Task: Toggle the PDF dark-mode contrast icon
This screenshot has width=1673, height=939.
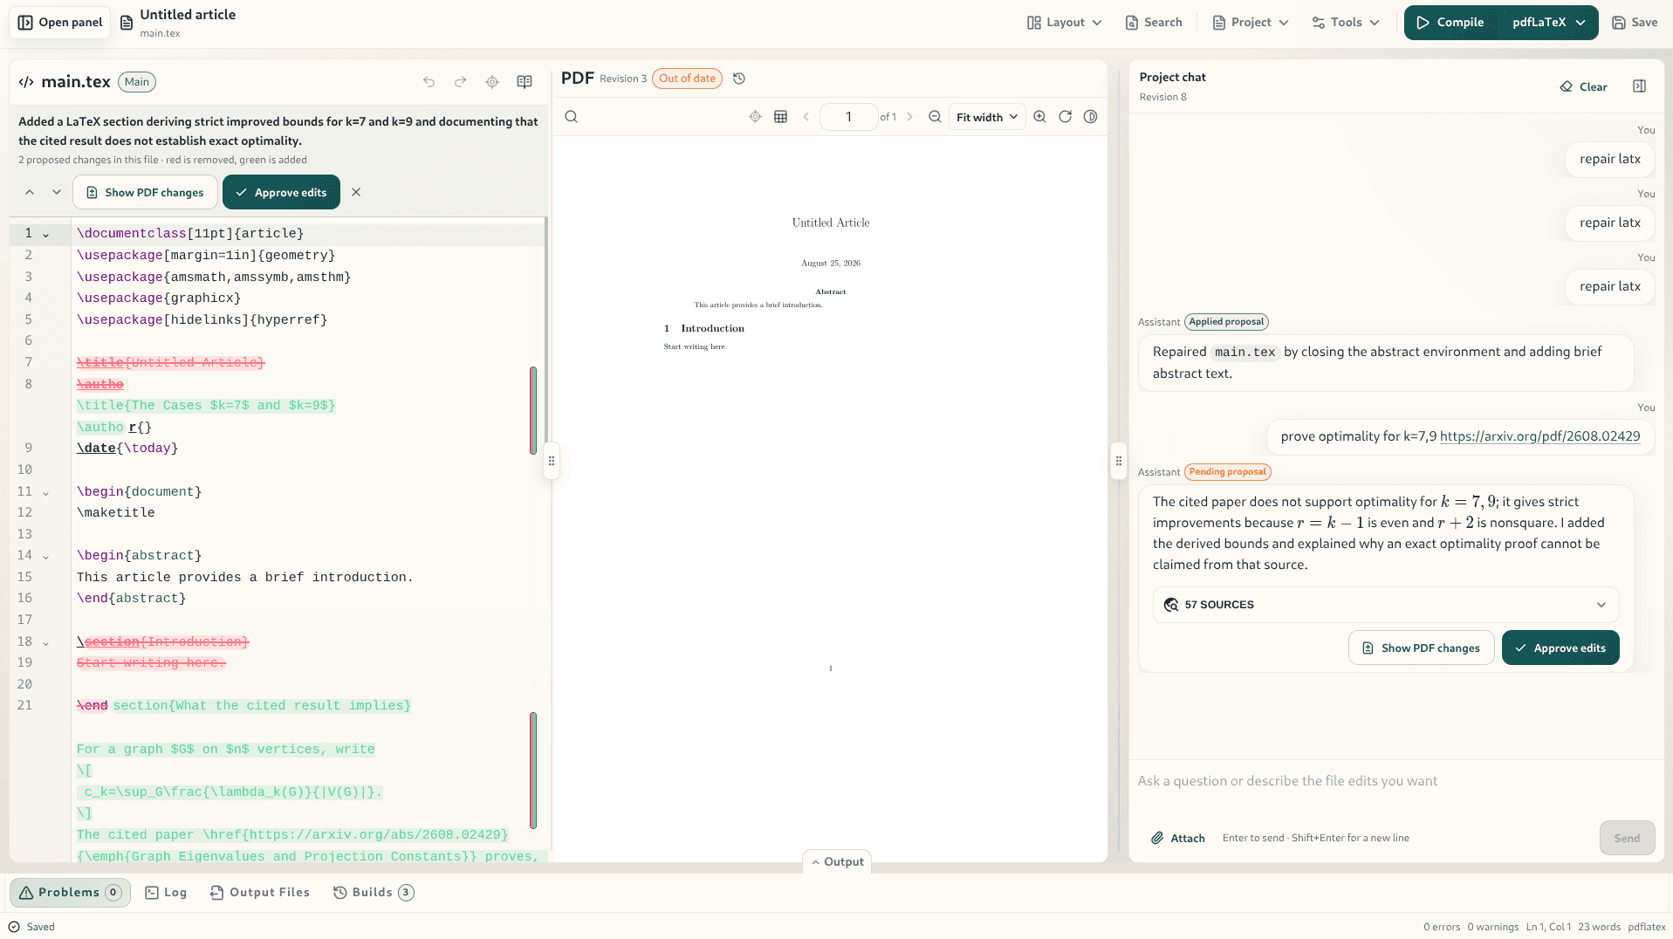Action: point(1090,117)
